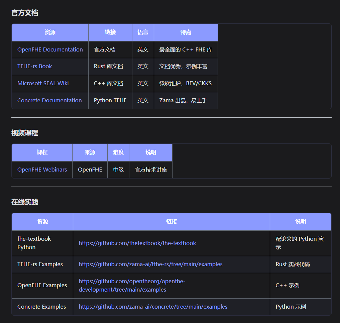Screen dimensions: 340x323
Task: Click the 链接 header in 在线实践 table
Action: coord(172,221)
